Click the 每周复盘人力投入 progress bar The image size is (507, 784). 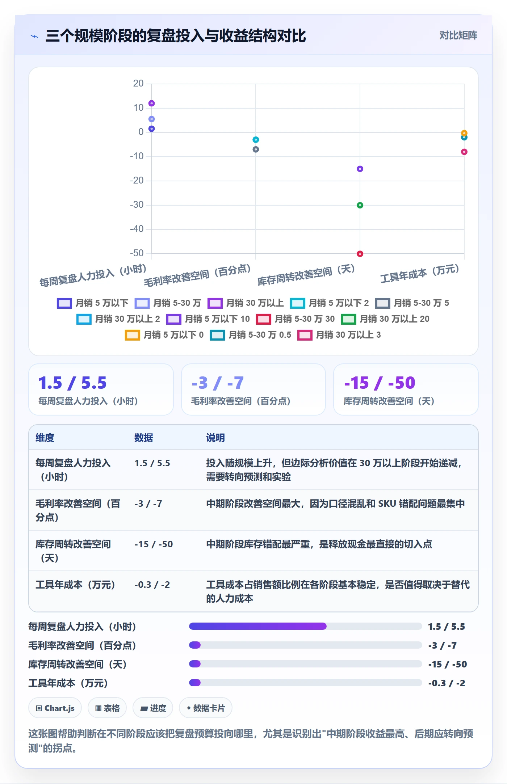[305, 626]
